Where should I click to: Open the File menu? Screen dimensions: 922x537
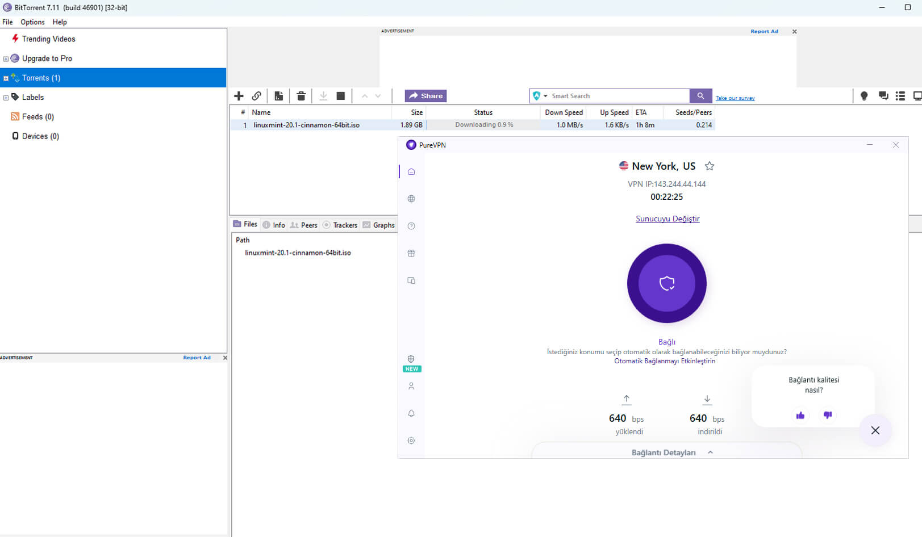7,22
